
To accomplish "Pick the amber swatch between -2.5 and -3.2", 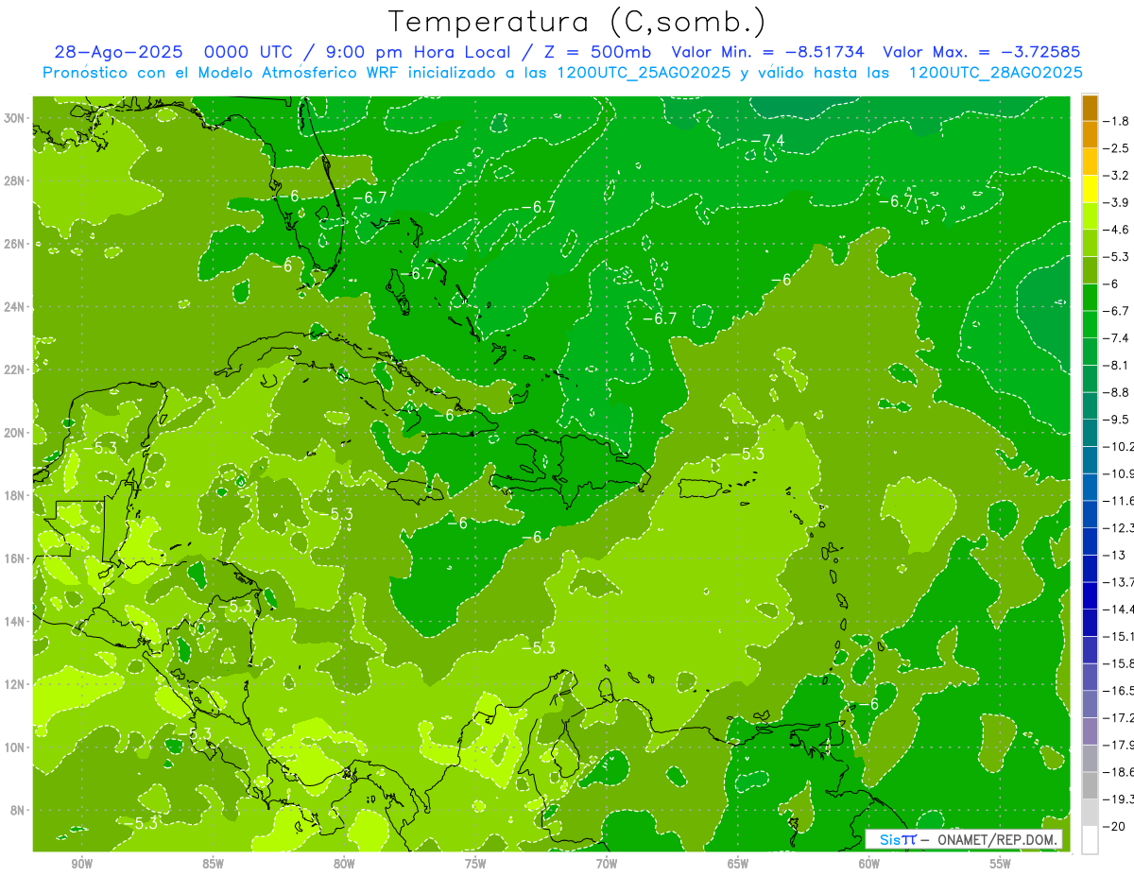I will (1090, 163).
